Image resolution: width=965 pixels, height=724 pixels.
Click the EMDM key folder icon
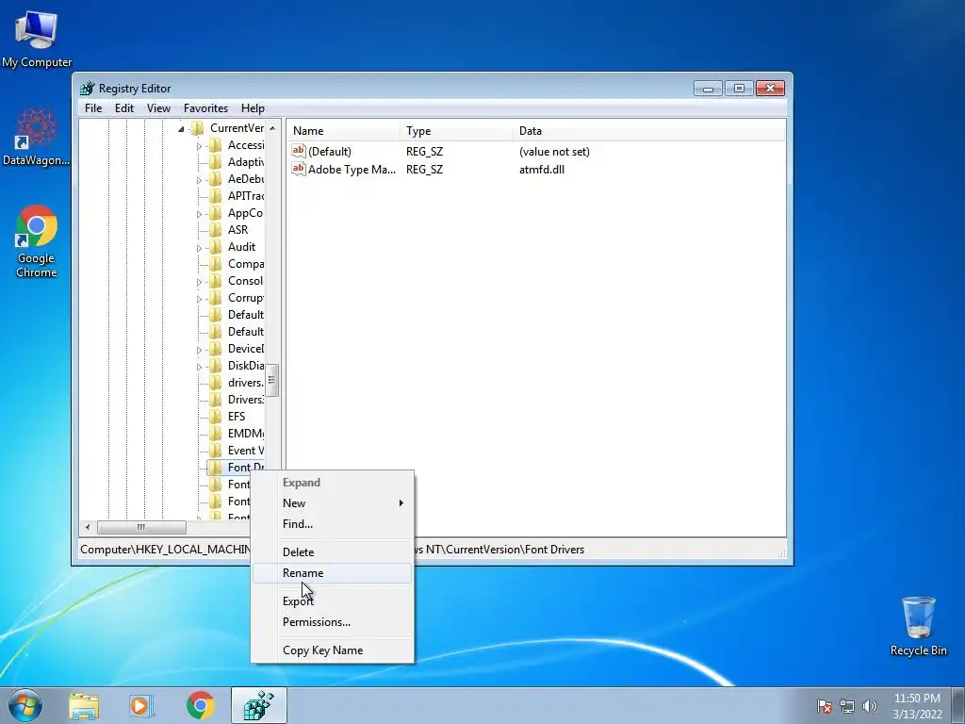point(216,434)
